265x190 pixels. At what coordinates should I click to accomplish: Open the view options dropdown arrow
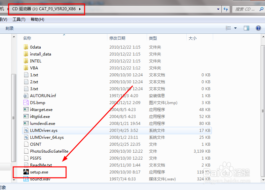pos(235,28)
